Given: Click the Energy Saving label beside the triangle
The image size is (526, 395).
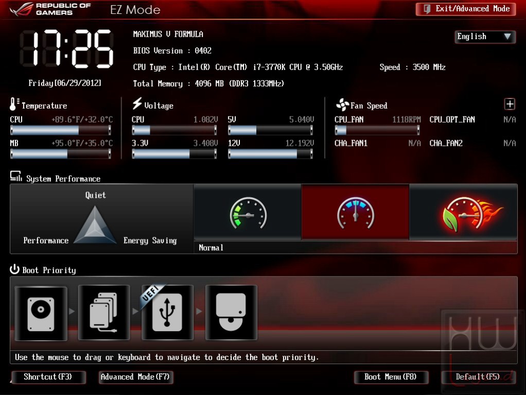Looking at the screenshot, I should pos(150,241).
